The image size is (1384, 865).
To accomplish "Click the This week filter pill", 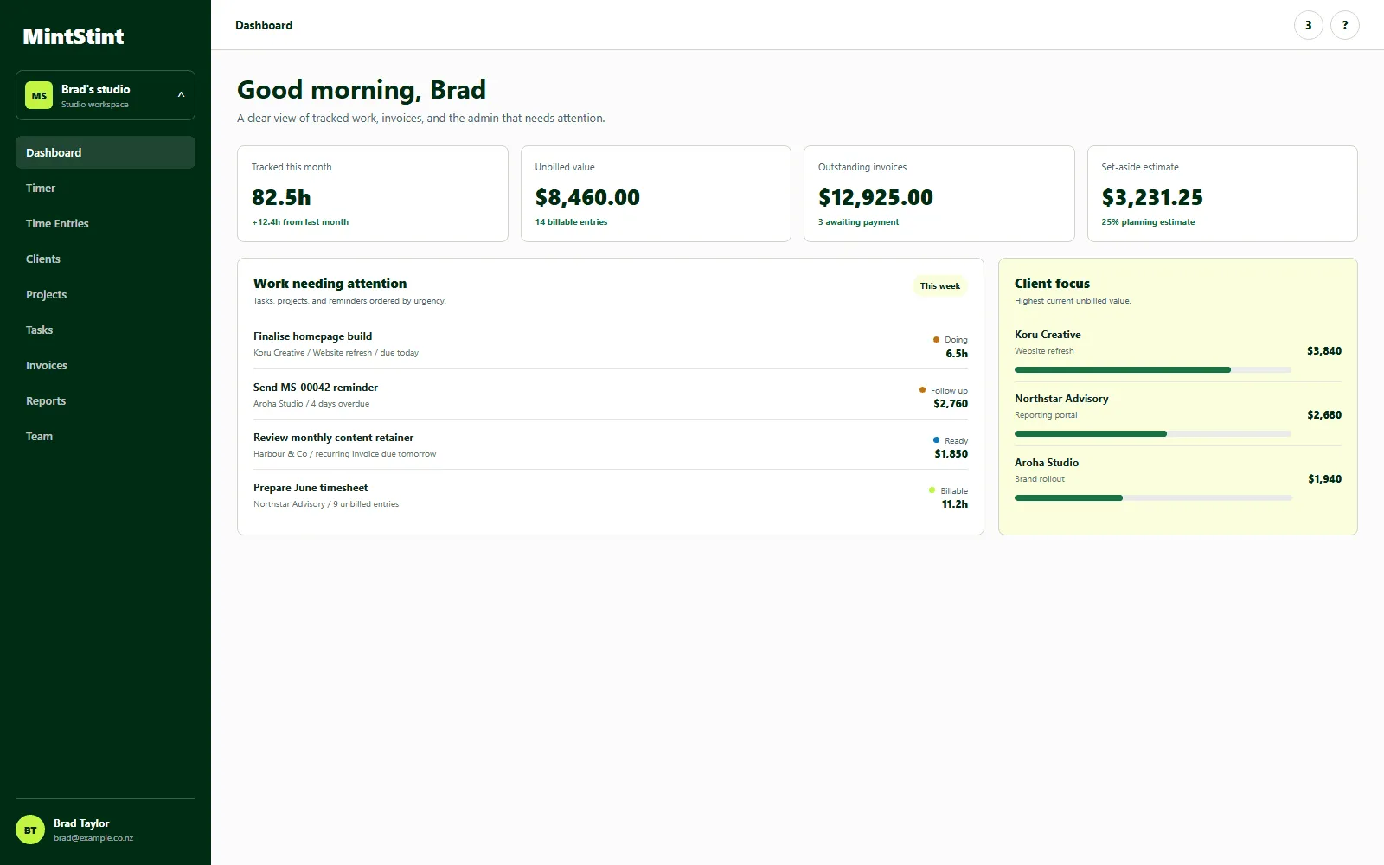I will pos(940,285).
